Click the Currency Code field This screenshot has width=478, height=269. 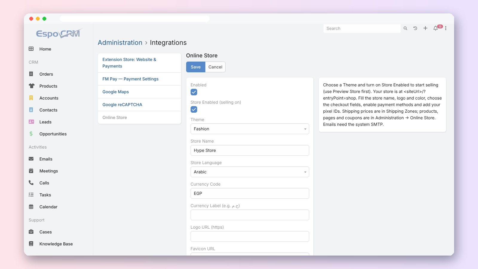click(250, 193)
